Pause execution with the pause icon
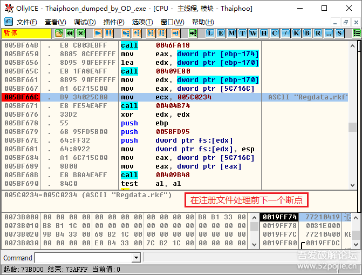This screenshot has height=275, width=362. (109, 33)
